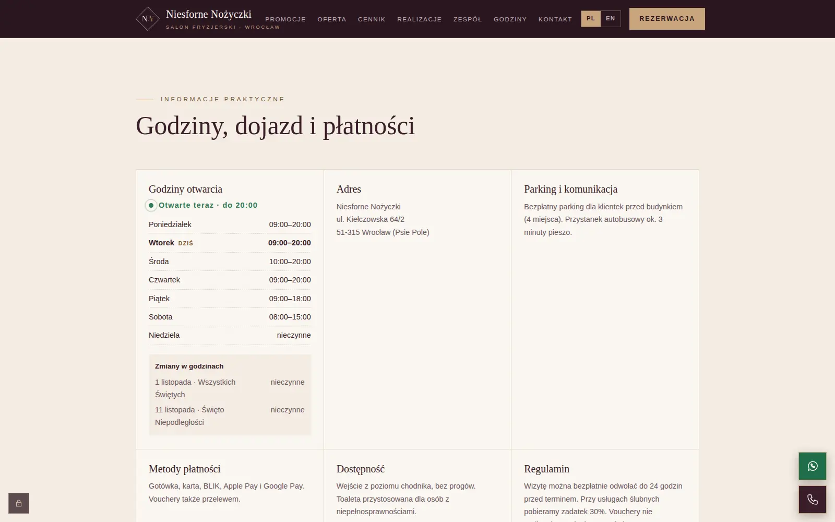Tap the phone call floating button

[813, 500]
